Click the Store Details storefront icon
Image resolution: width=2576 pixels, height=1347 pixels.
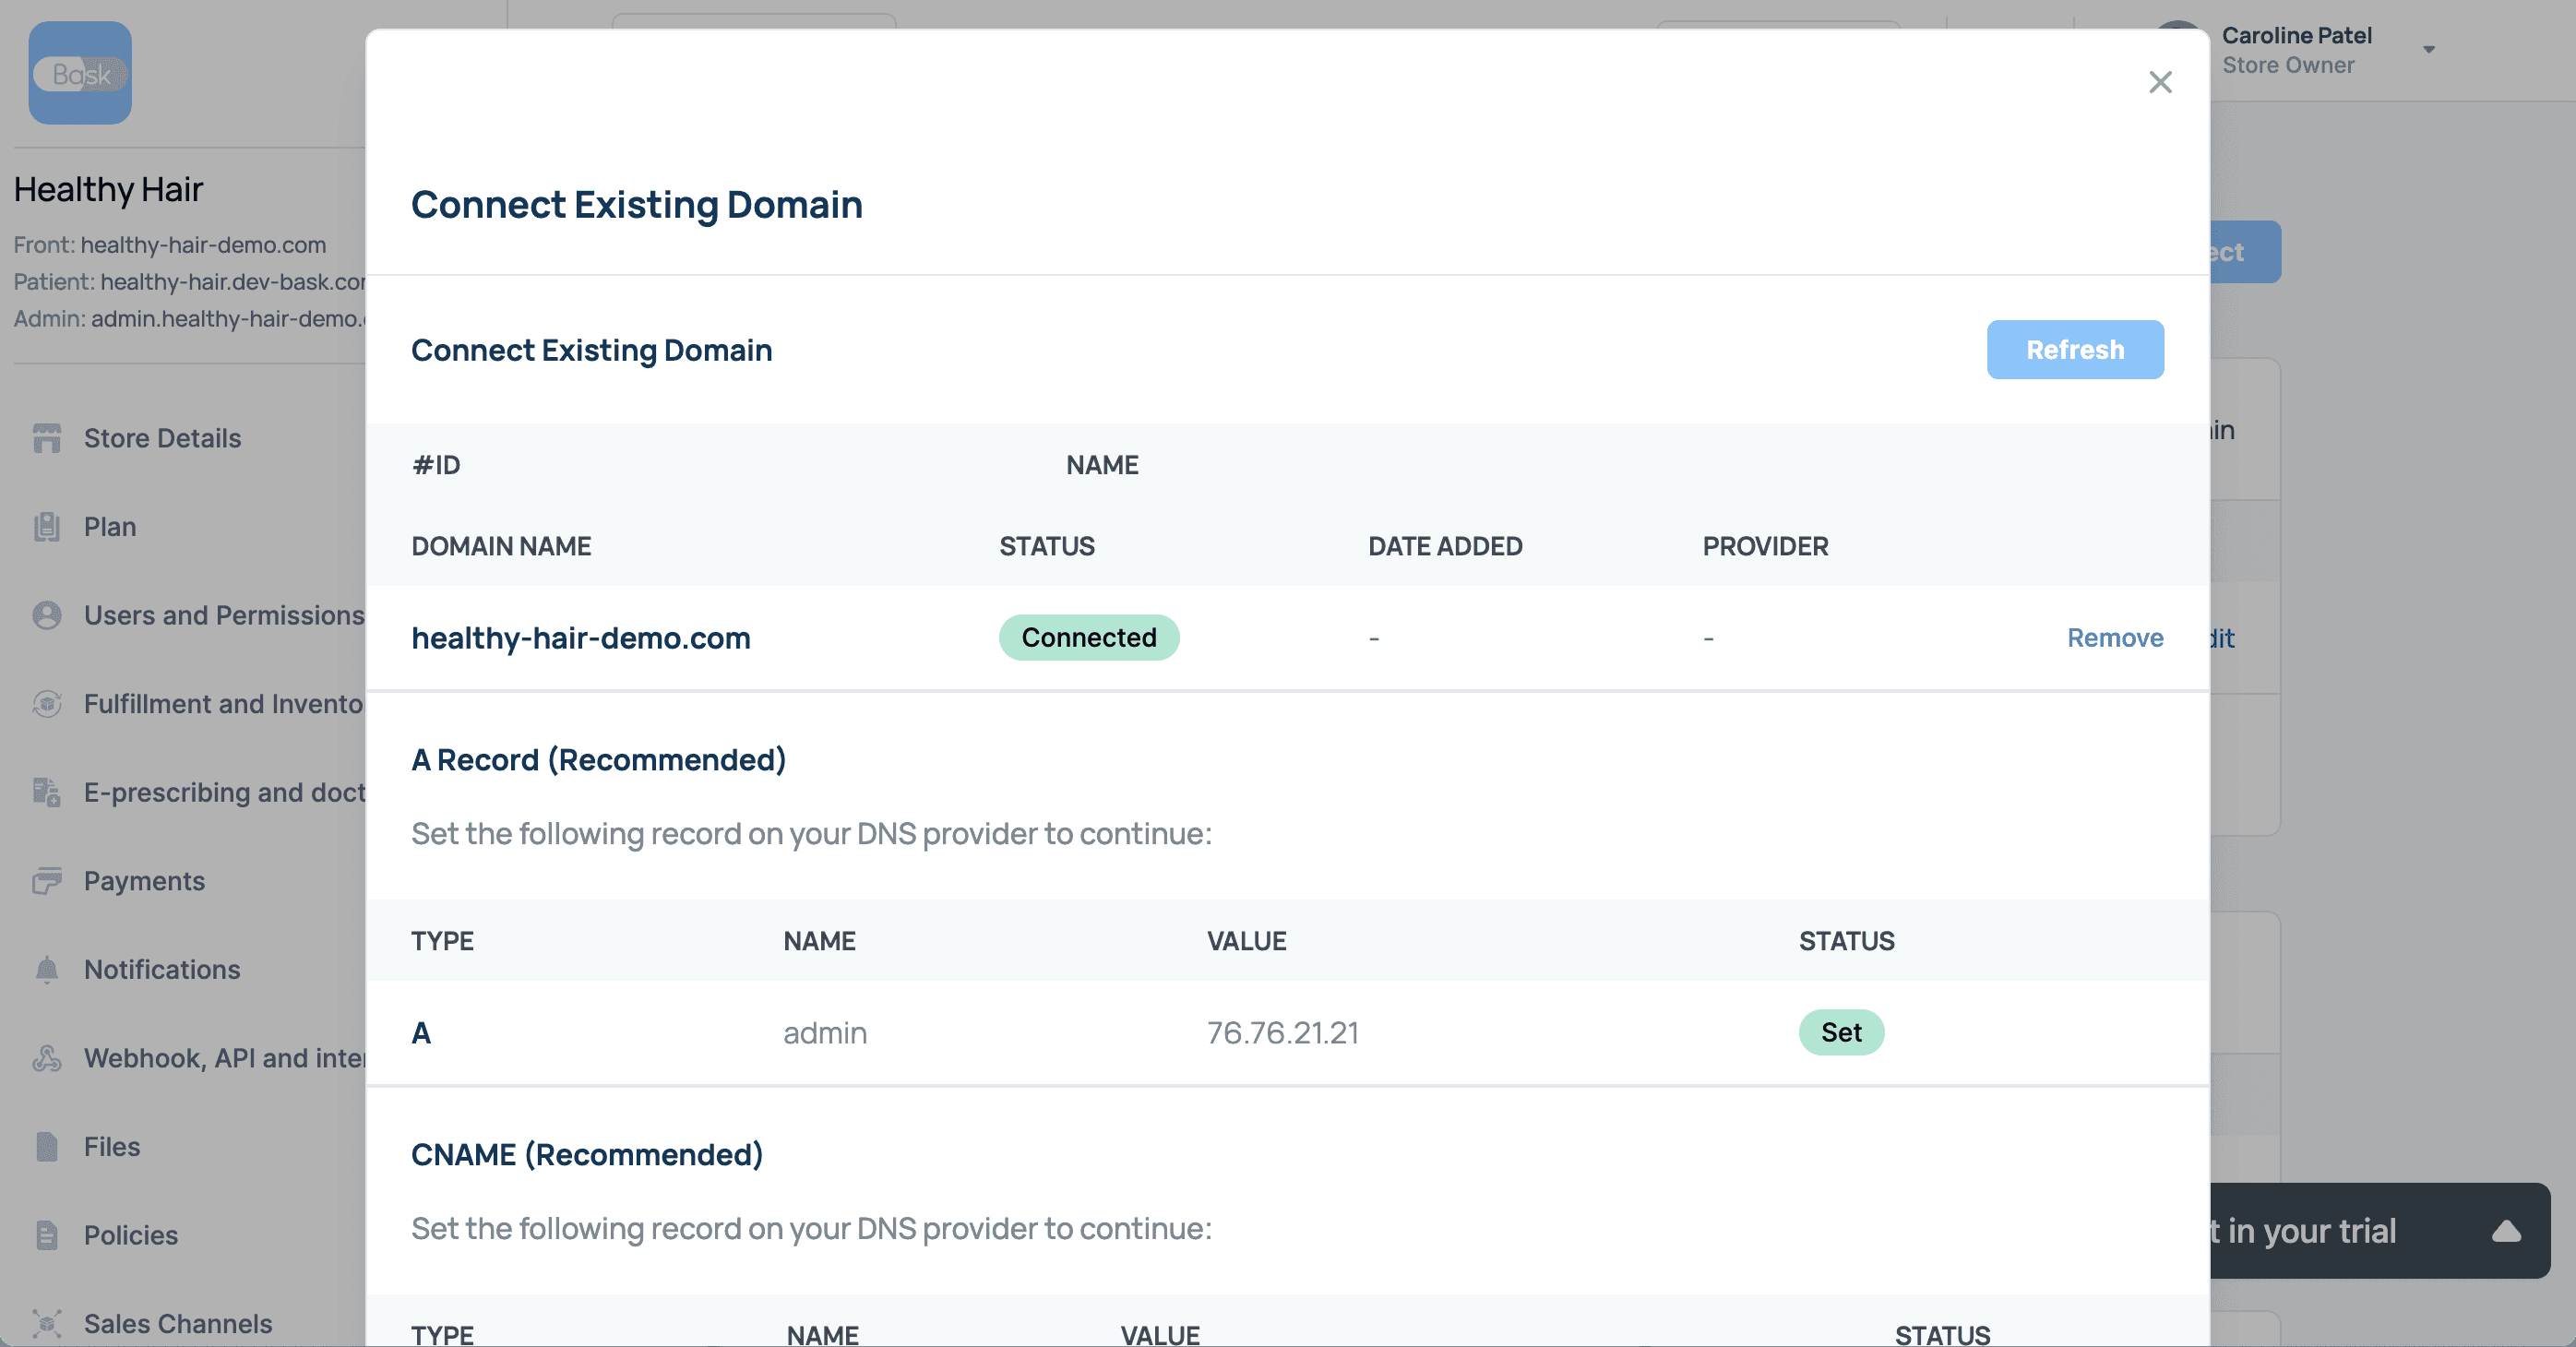47,438
